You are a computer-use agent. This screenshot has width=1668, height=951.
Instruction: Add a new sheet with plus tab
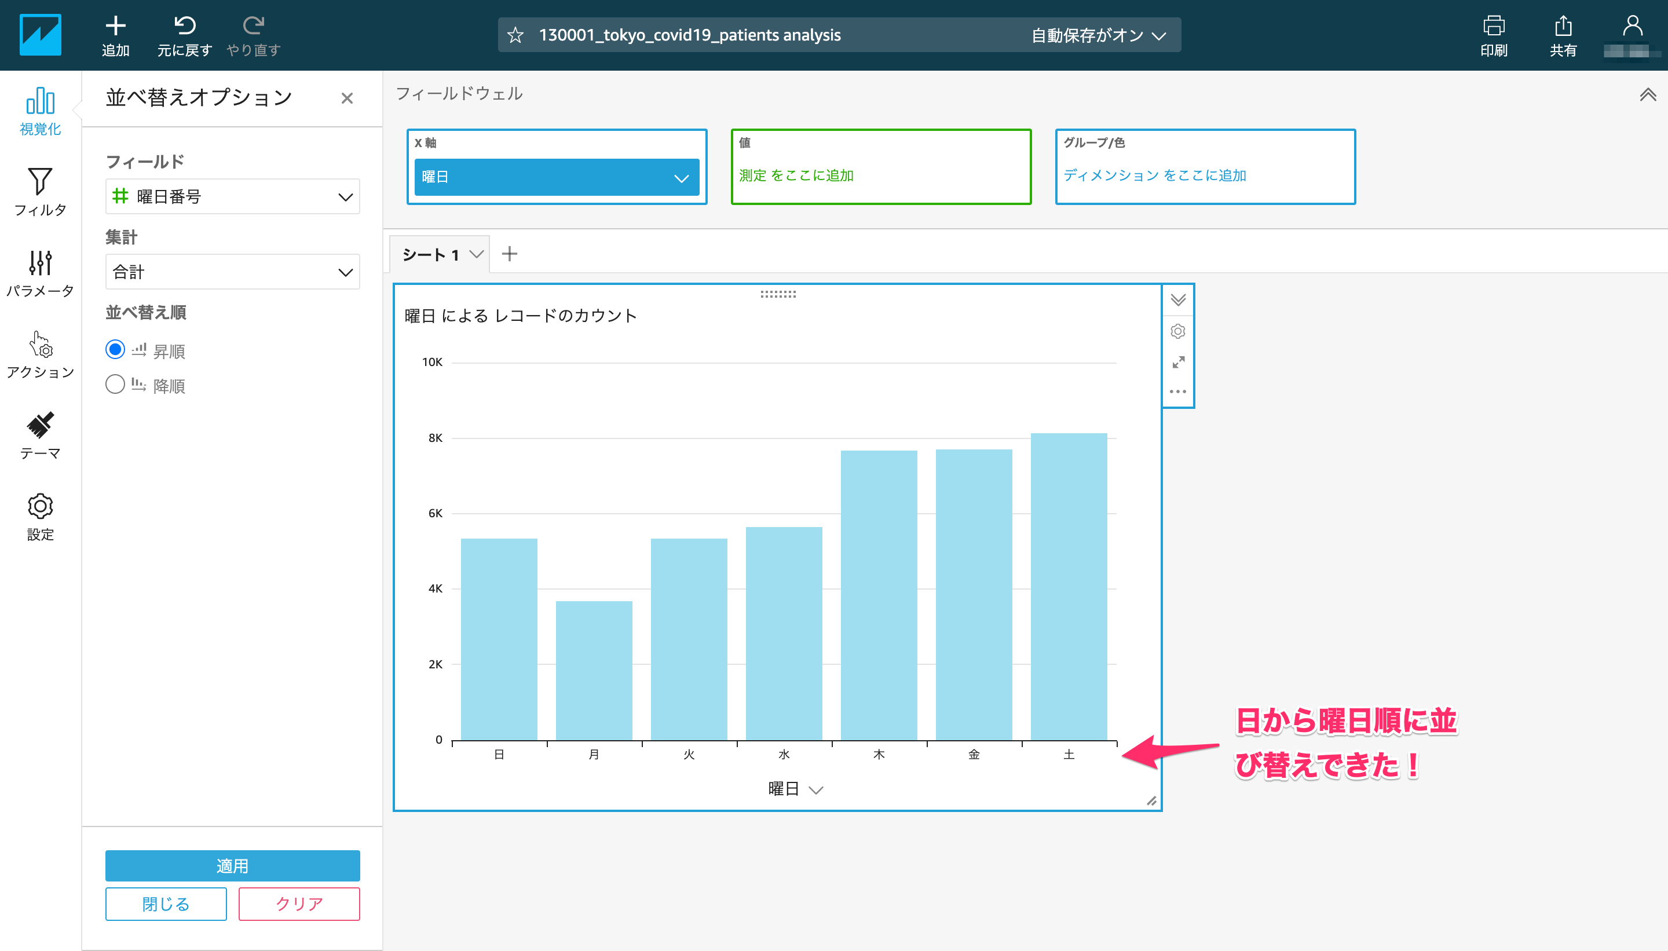510,254
